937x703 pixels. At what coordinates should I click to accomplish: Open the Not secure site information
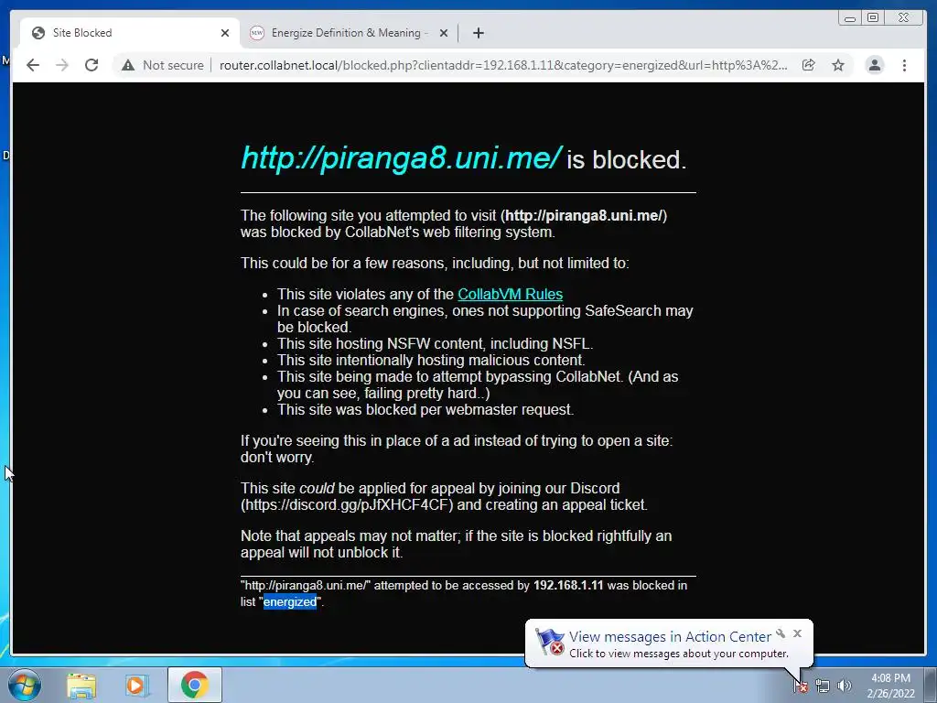click(x=163, y=65)
